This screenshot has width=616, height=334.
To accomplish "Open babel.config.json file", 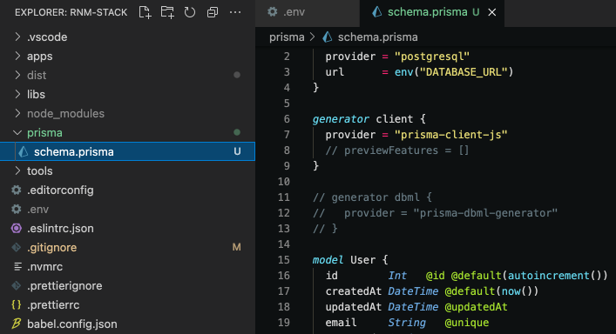I will point(72,324).
